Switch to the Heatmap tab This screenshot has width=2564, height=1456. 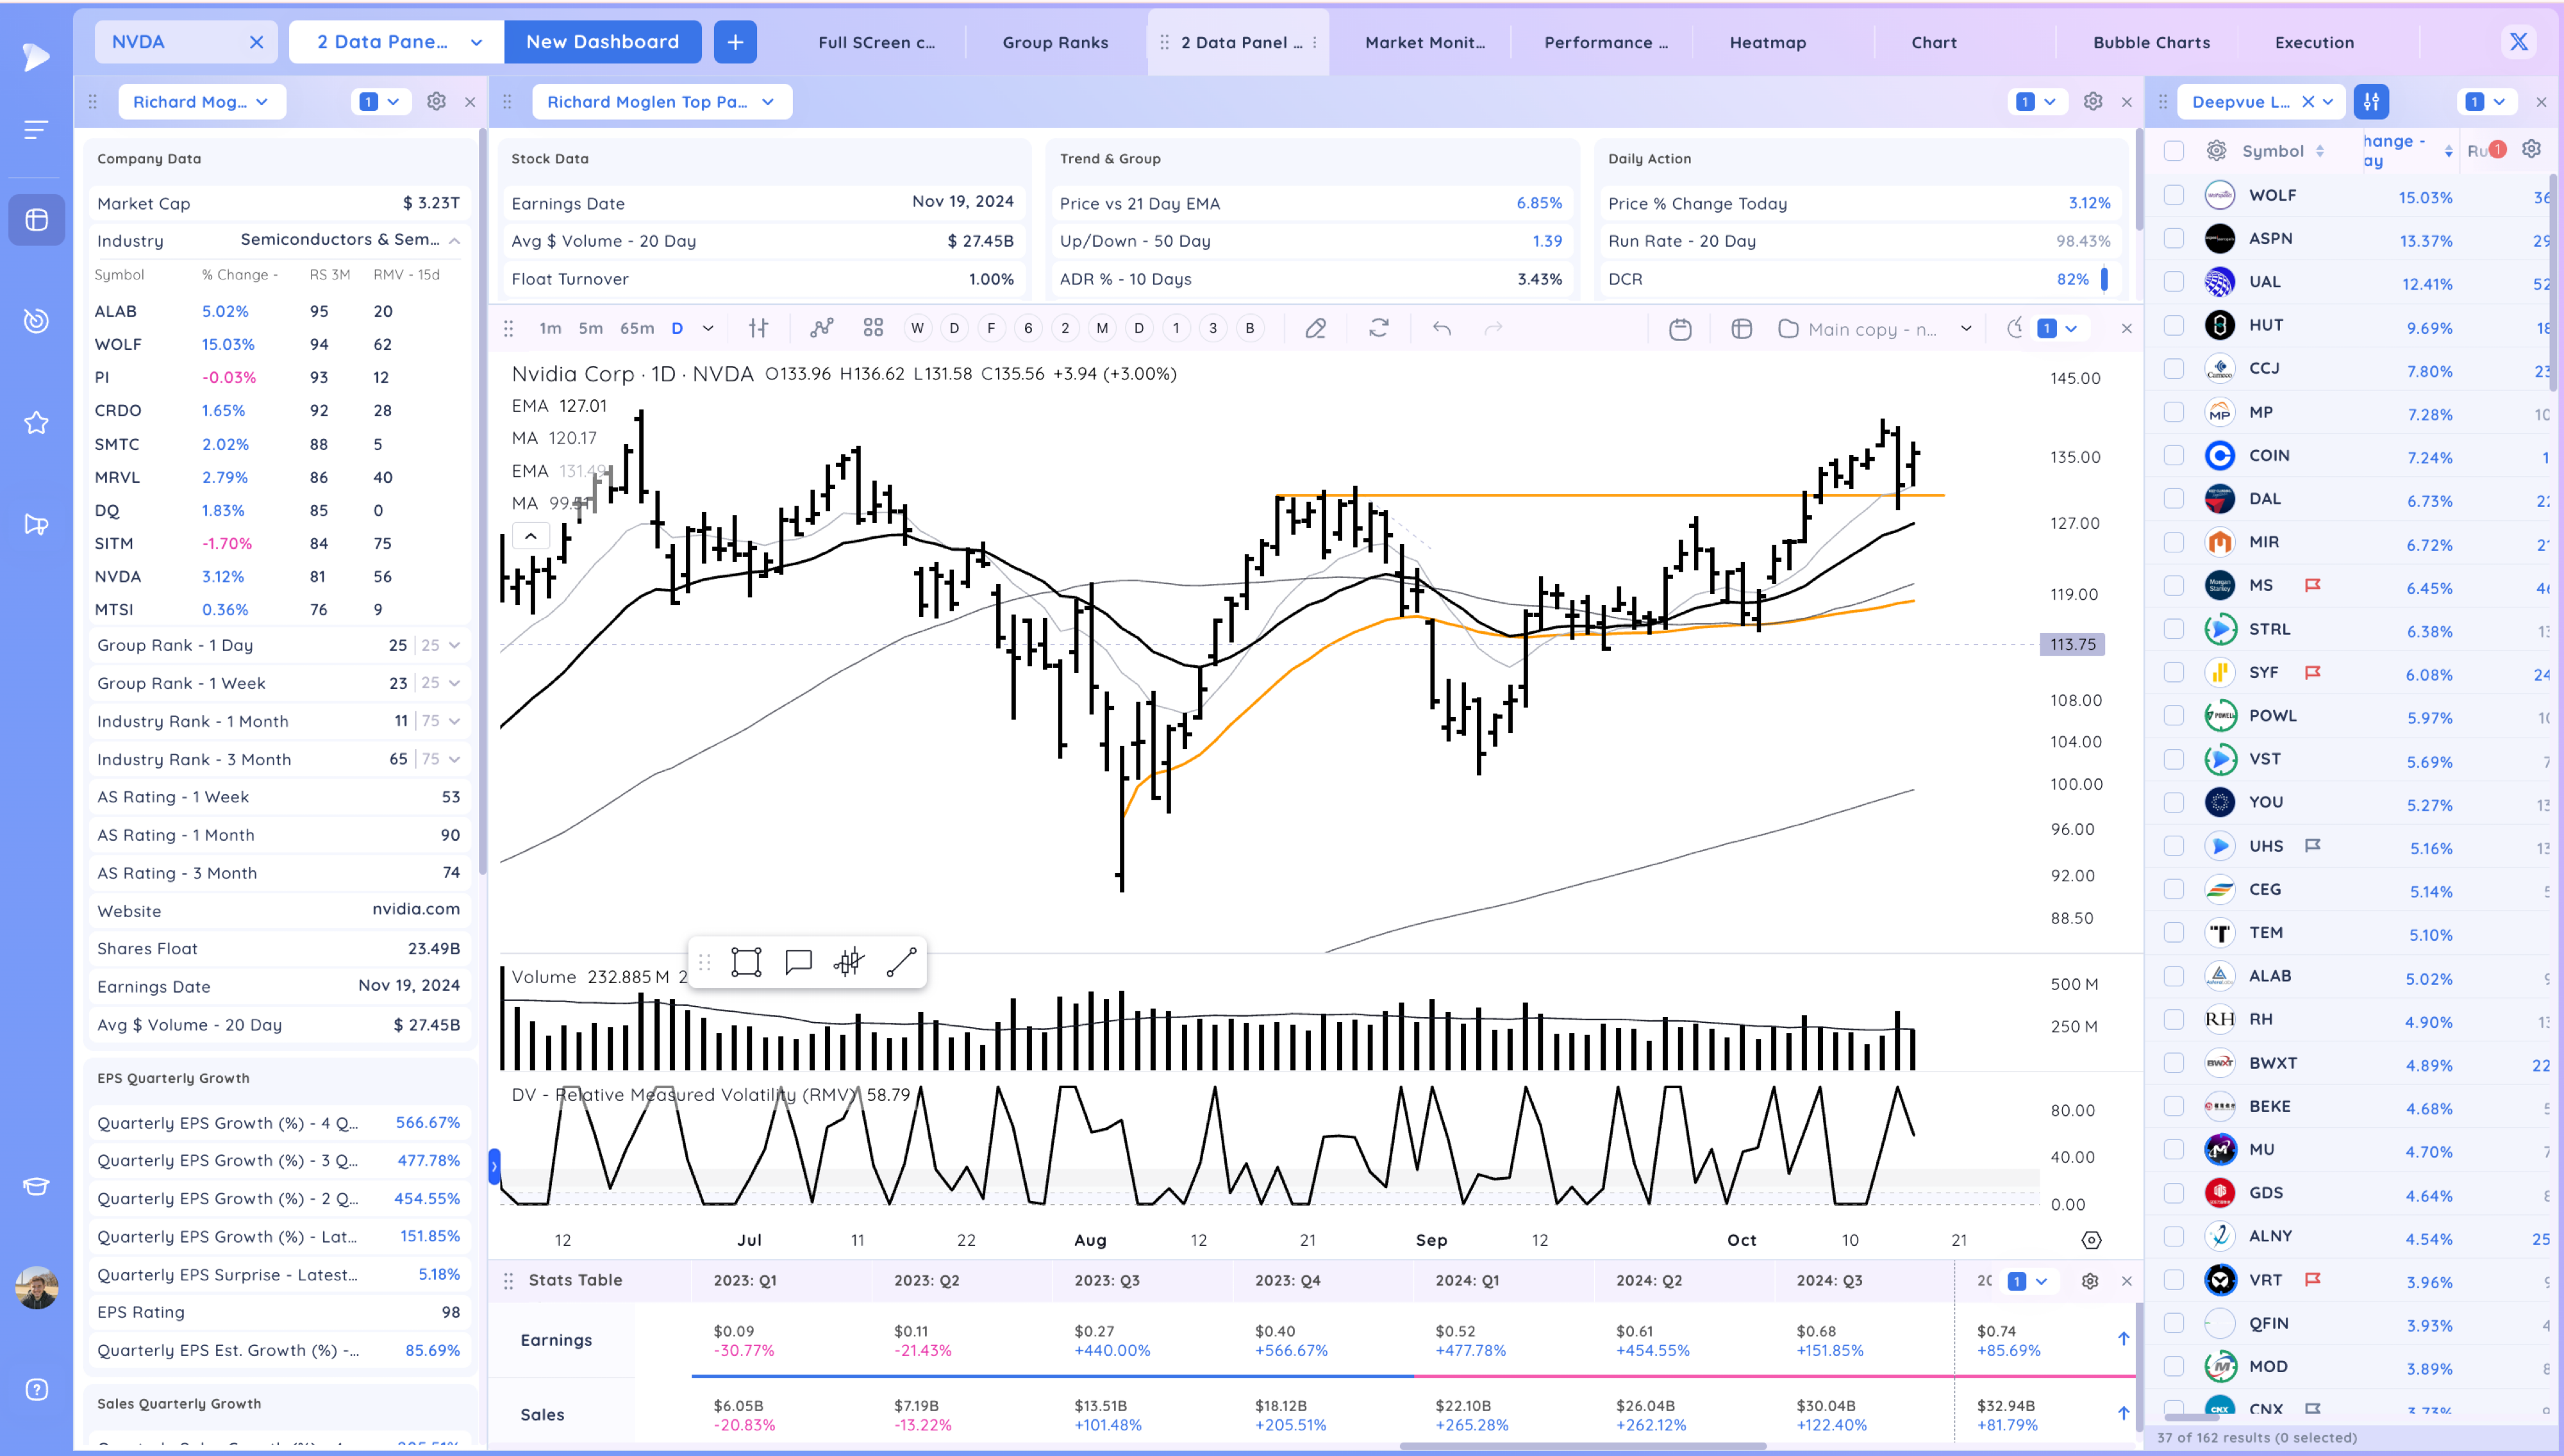(1767, 42)
